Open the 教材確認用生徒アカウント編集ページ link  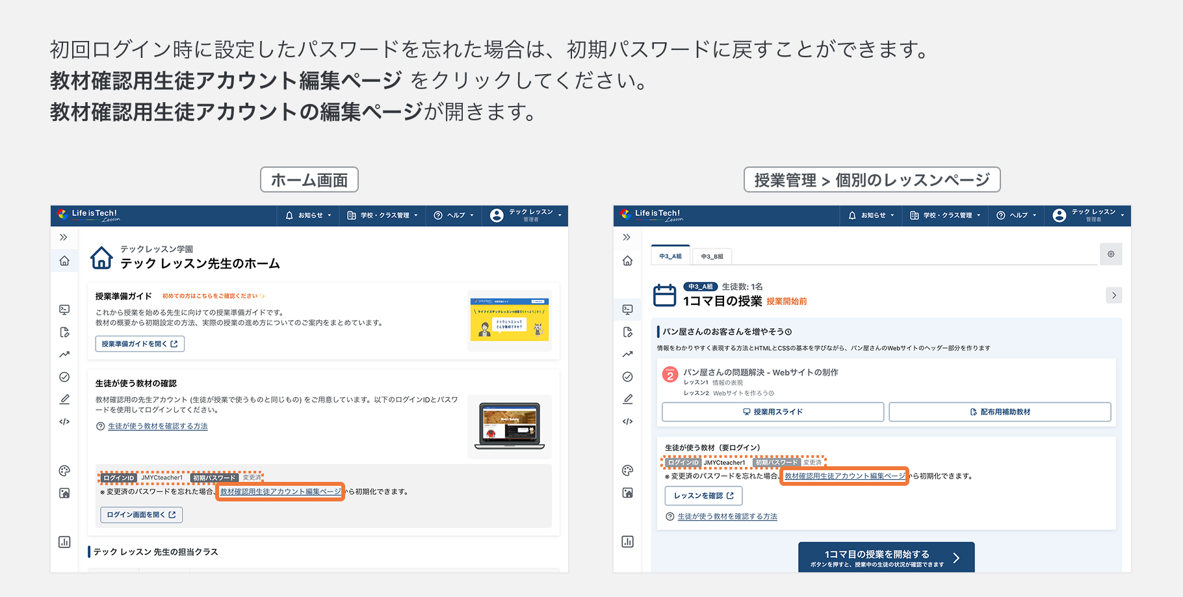(280, 492)
